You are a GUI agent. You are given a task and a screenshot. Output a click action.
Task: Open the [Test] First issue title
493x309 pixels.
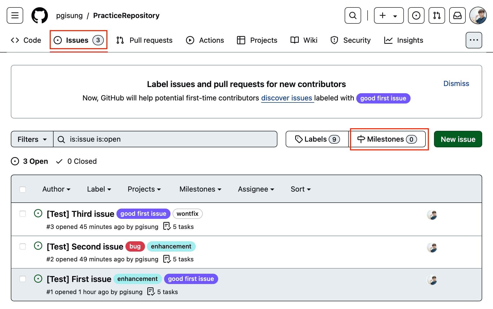[79, 279]
